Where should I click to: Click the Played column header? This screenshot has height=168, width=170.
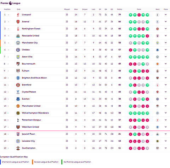(x=67, y=9)
